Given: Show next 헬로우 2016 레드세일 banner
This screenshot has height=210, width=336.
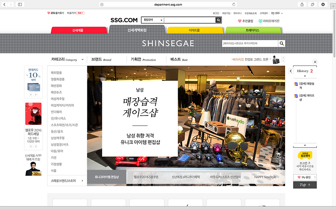Looking at the screenshot, I should coord(36,146).
